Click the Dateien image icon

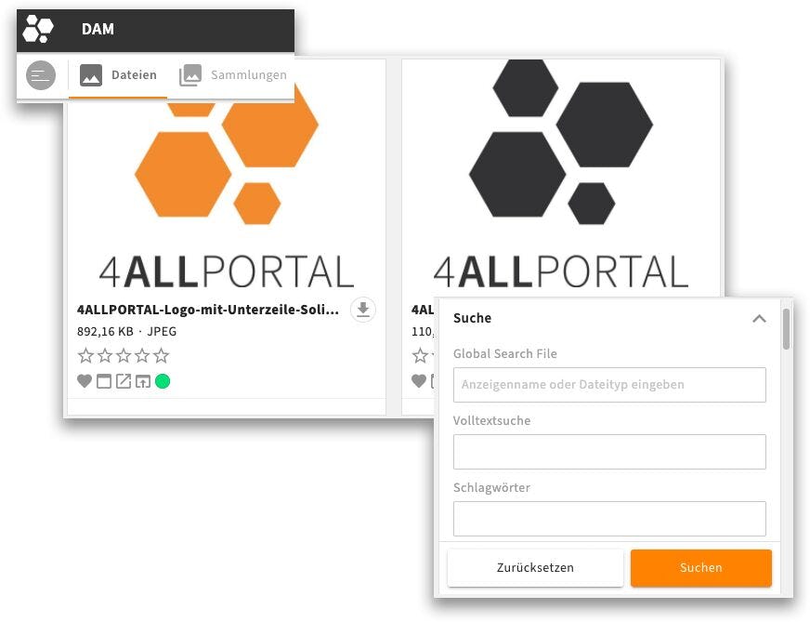91,75
